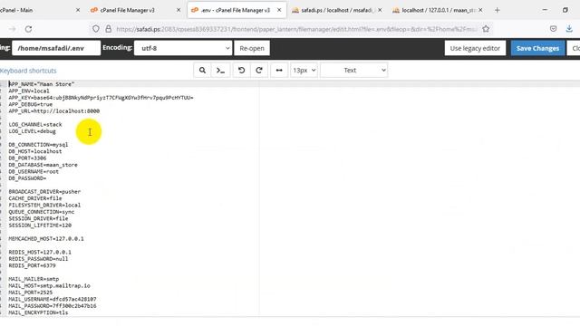The width and height of the screenshot is (580, 326).
Task: Click the MAIL_ENCRYPTION=tls line
Action: pyautogui.click(x=38, y=312)
